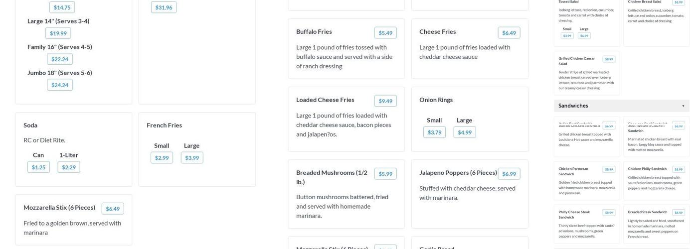The width and height of the screenshot is (698, 249).
Task: Choose Jumbo 18" size at $24.24
Action: tap(60, 85)
